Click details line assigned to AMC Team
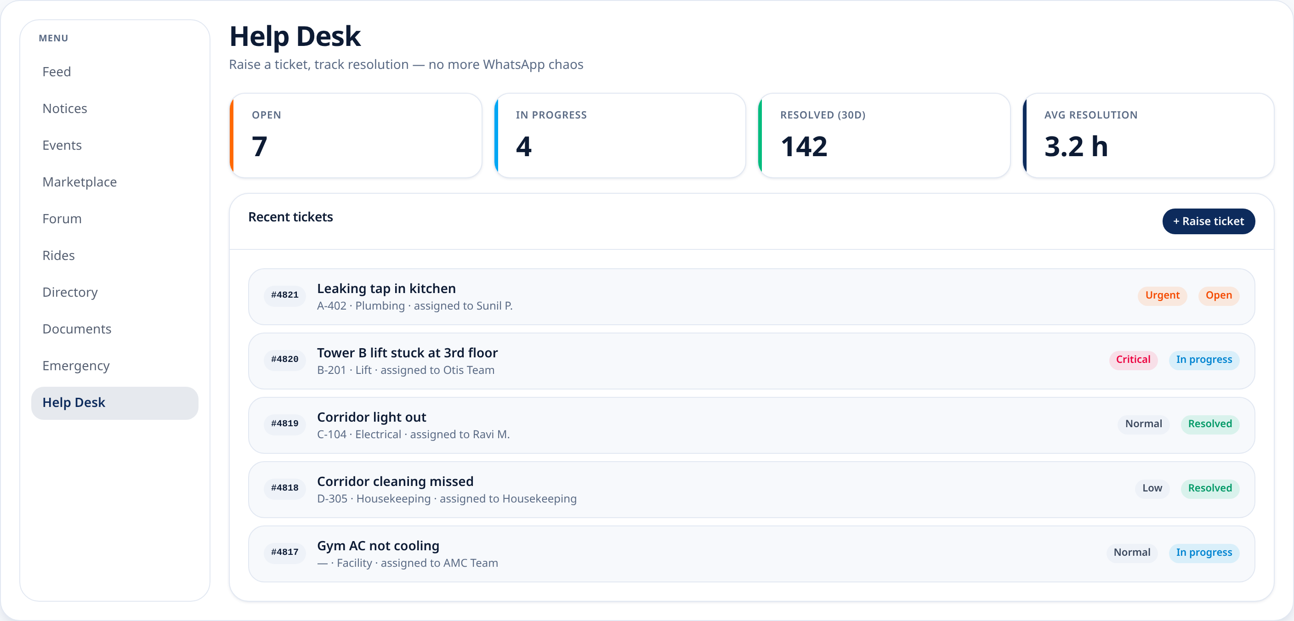1294x621 pixels. (x=408, y=563)
